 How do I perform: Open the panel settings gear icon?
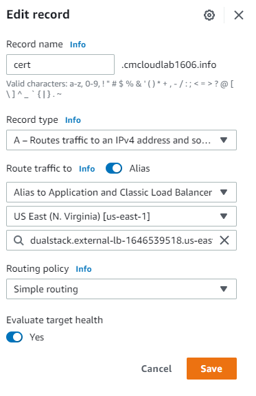[x=209, y=15]
